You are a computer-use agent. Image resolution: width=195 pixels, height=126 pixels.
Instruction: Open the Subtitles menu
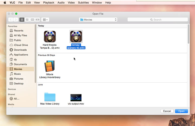pyautogui.click(x=83, y=2)
